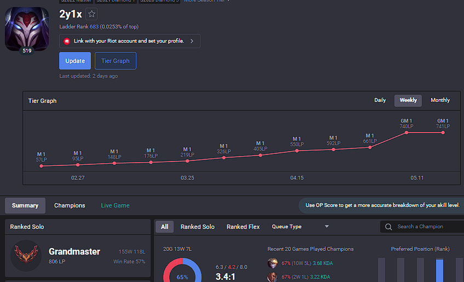The image size is (464, 282).
Task: Click the M 1 176LP graph point
Action: pyautogui.click(x=151, y=162)
